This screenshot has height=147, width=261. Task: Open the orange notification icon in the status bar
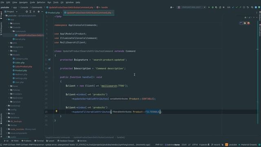pyautogui.click(x=227, y=145)
